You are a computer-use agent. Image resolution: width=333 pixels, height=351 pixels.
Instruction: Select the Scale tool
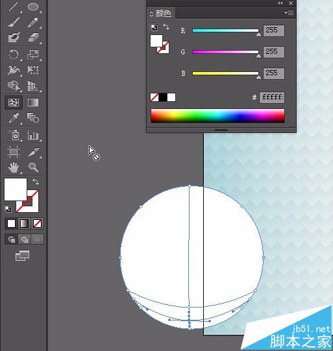coord(33,54)
